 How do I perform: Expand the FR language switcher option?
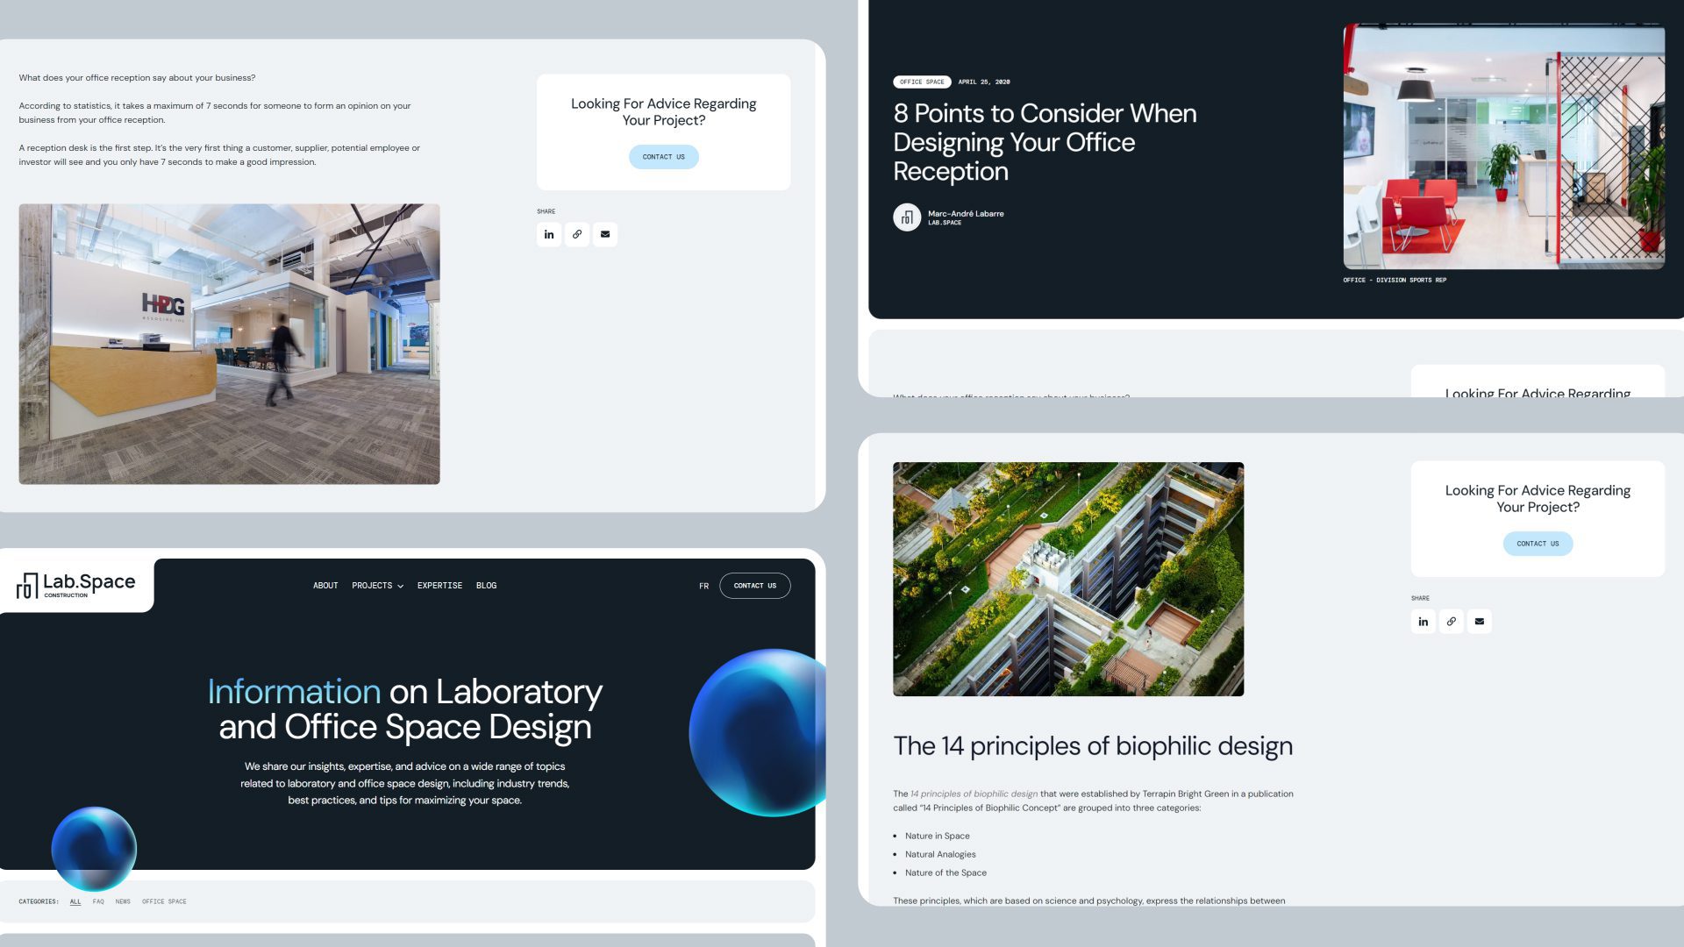[x=703, y=585]
